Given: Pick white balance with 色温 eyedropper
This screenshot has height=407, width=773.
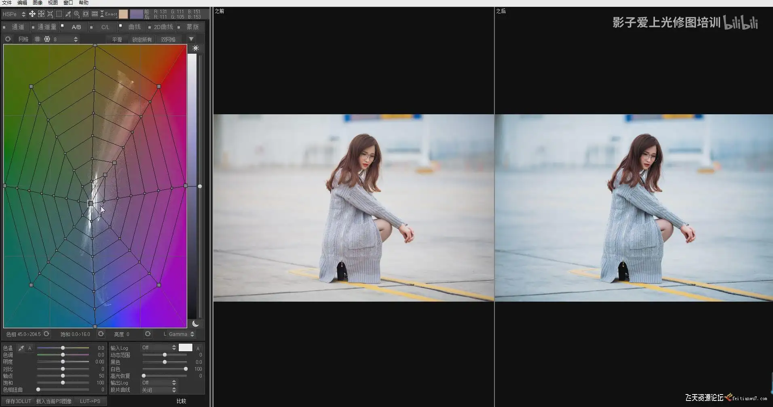Looking at the screenshot, I should (21, 348).
